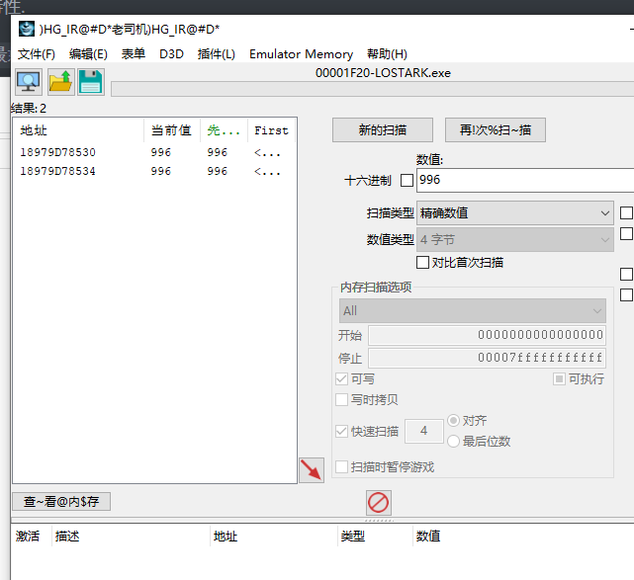Image resolution: width=634 pixels, height=580 pixels.
Task: Click the red prohibition circle icon
Action: 379,503
